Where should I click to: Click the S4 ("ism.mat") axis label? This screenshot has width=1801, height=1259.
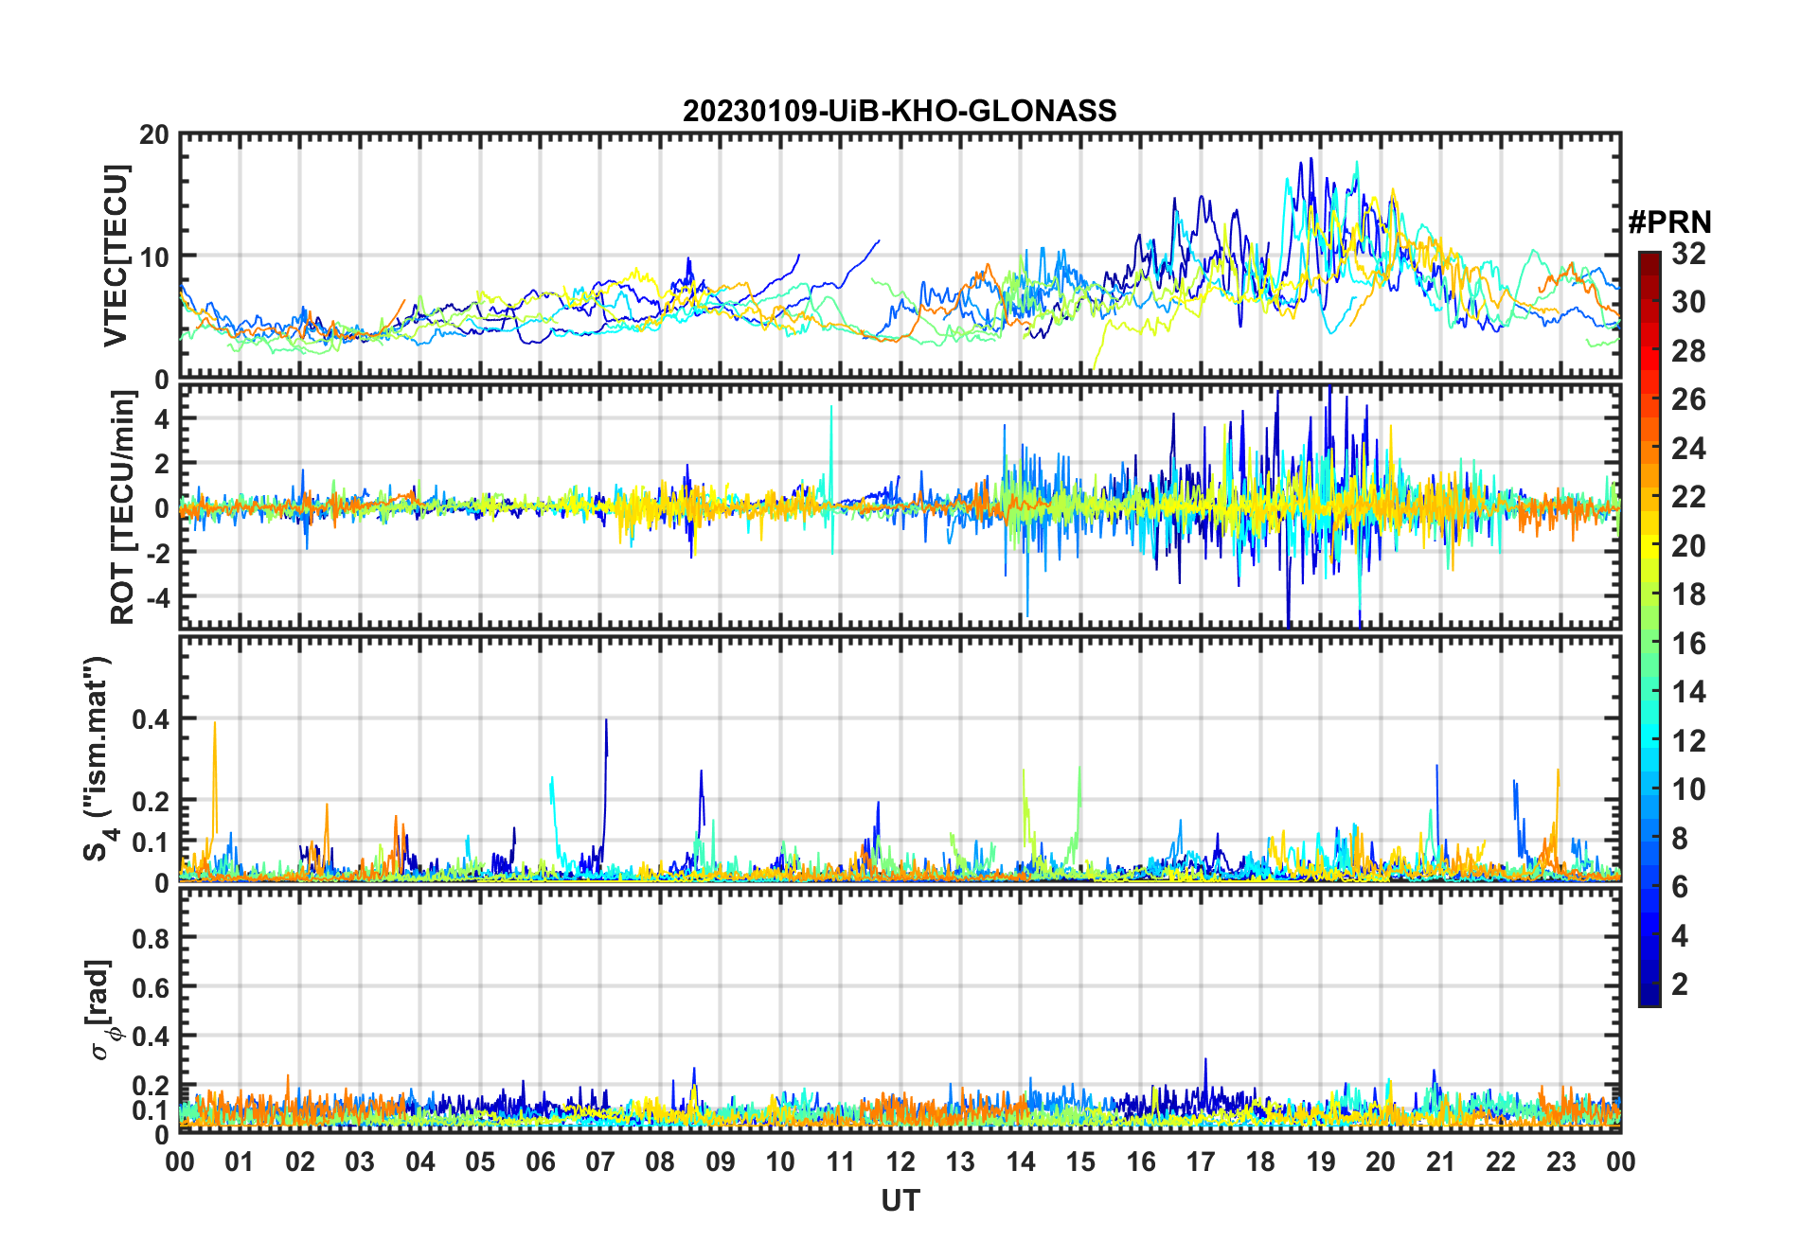[98, 758]
